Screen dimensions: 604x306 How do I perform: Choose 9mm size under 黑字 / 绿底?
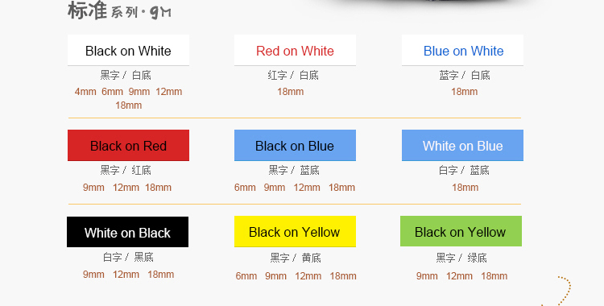[427, 276]
